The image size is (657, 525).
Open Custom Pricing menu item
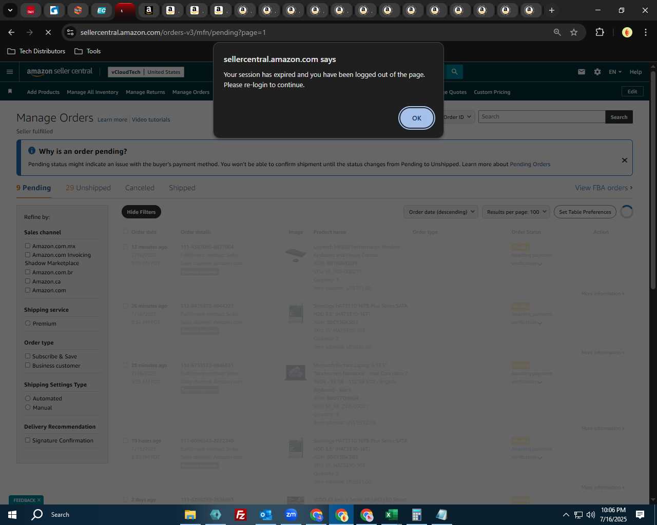click(x=492, y=92)
